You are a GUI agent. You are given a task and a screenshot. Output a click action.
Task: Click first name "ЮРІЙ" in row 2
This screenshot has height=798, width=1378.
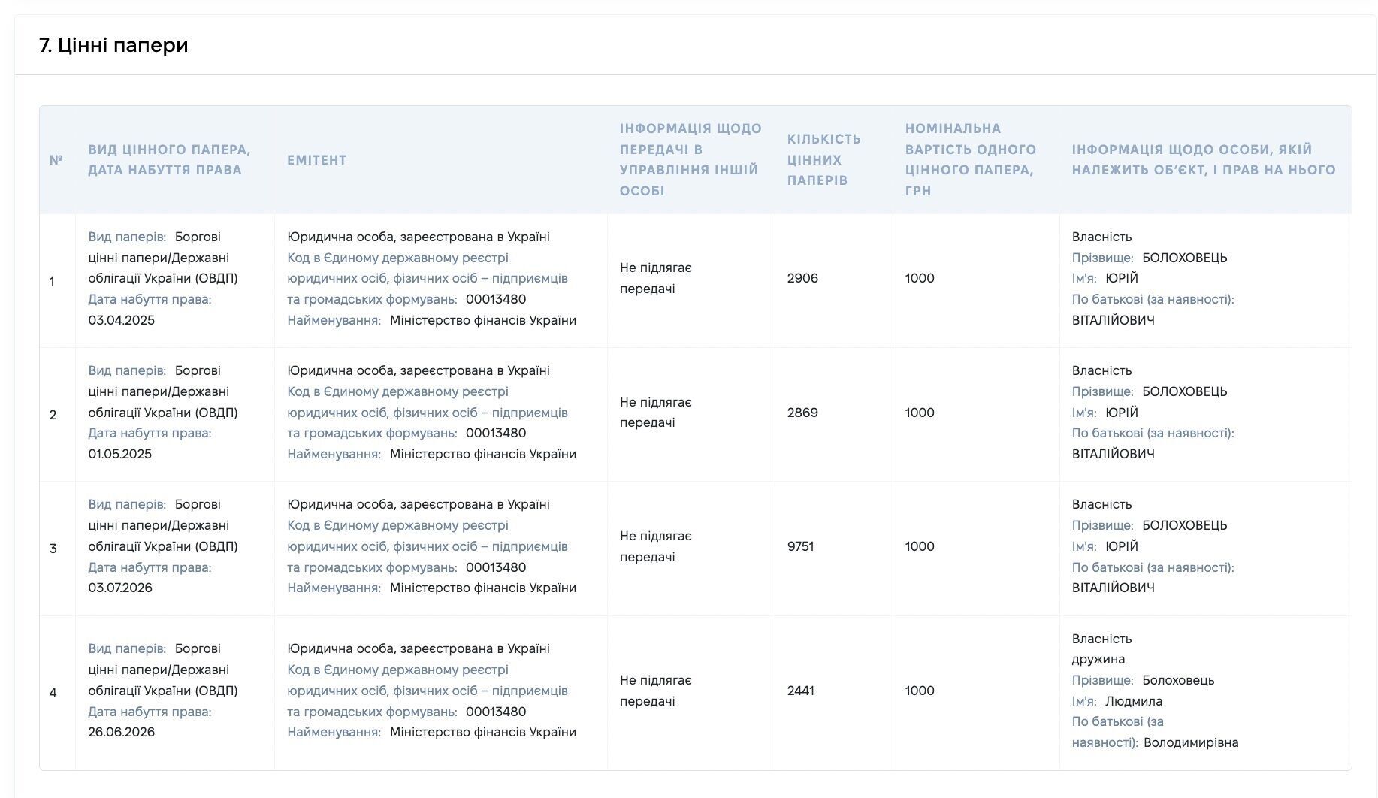[1122, 413]
